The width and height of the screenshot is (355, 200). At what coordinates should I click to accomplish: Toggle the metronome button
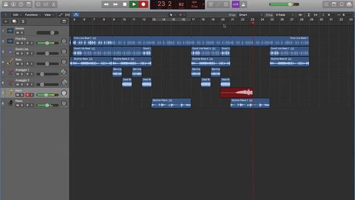244,4
